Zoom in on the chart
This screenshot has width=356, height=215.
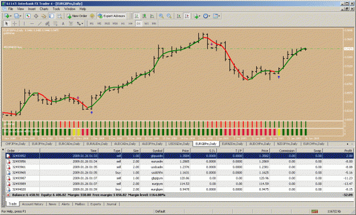(161, 16)
